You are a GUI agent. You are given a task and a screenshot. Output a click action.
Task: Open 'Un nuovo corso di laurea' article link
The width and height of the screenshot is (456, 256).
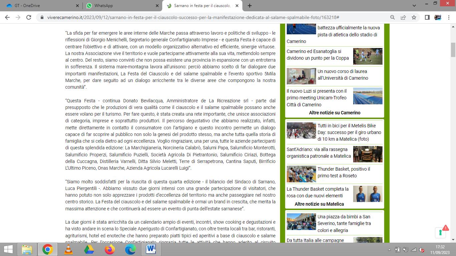click(x=343, y=75)
